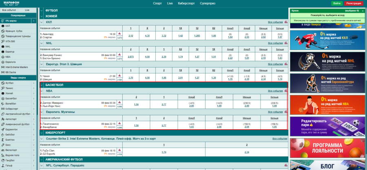Open stats icon for FaZe Clan vs G2 Esports
The height and width of the screenshot is (170, 367).
pos(119,150)
